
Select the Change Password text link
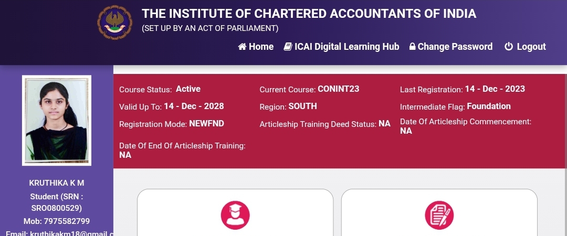click(455, 47)
